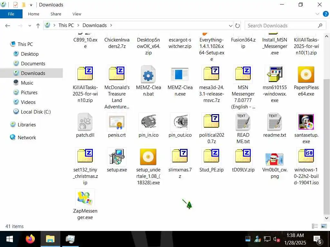The height and width of the screenshot is (247, 330).
Task: Select Network in navigation pane
Action: 27,137
